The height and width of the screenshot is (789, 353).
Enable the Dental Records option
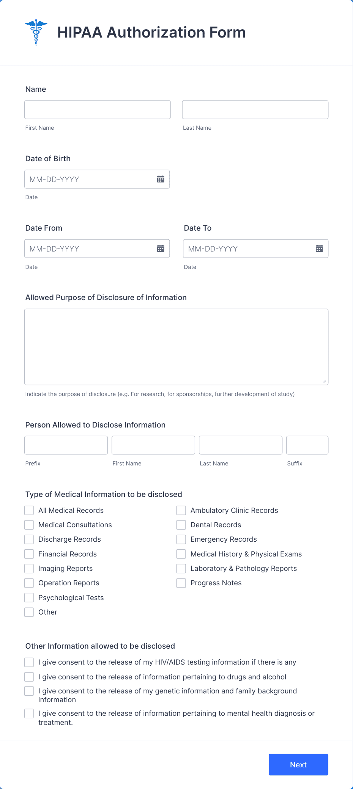point(181,525)
